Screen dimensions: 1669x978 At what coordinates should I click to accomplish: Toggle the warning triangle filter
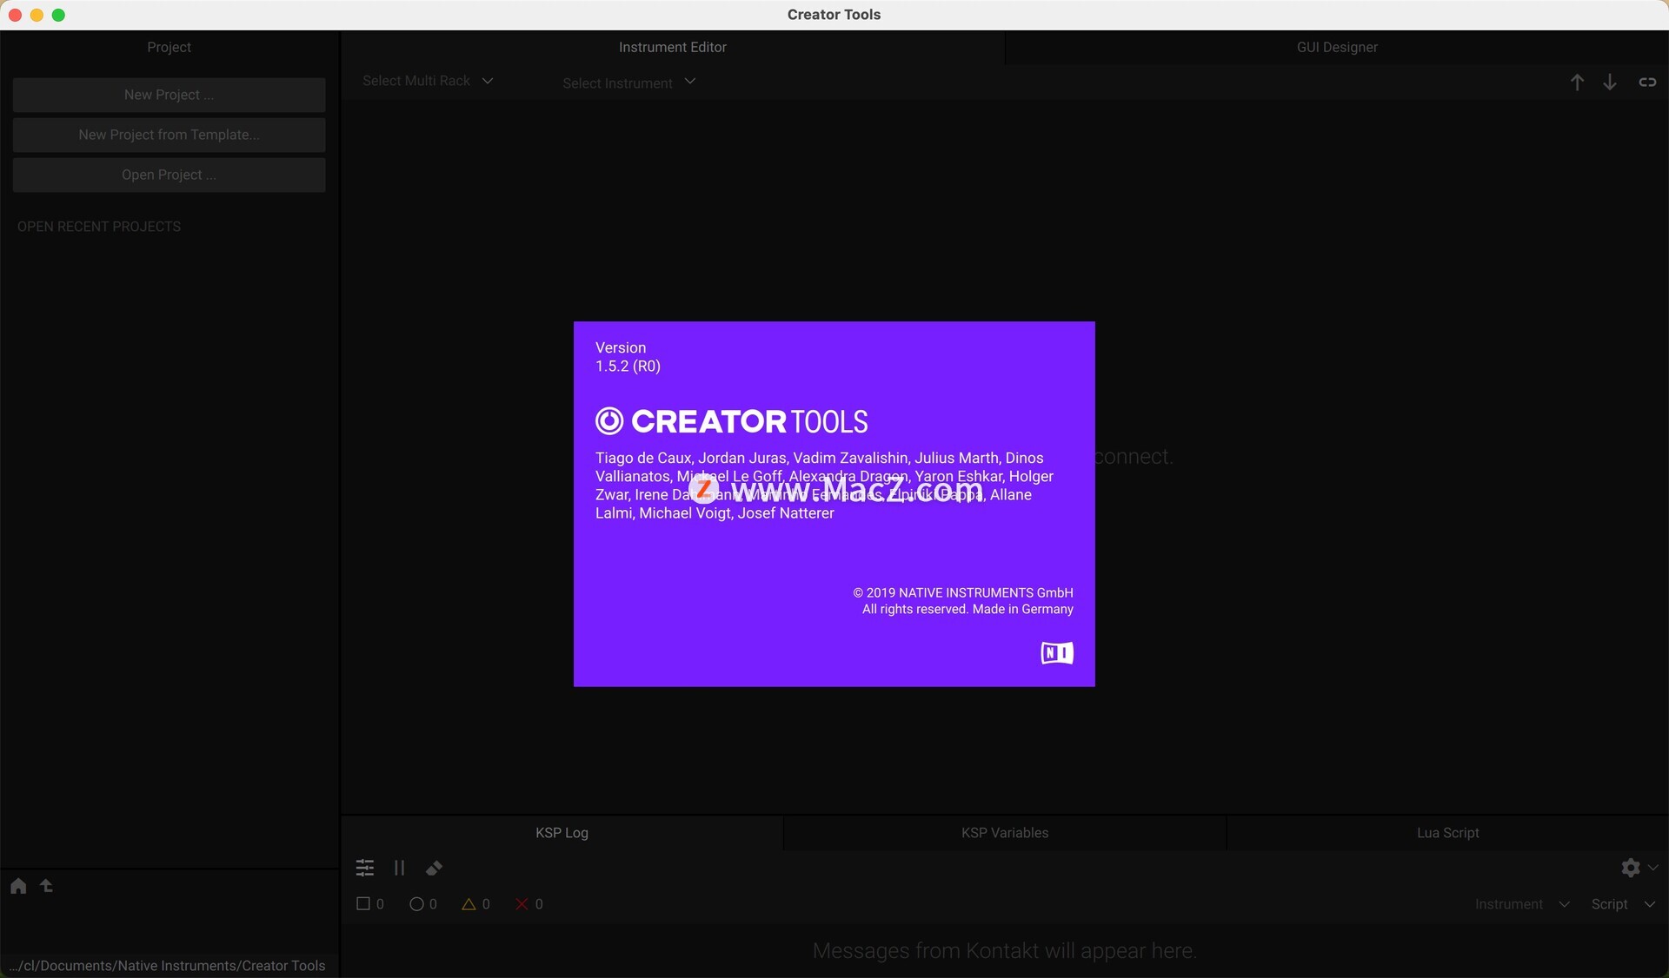point(475,904)
